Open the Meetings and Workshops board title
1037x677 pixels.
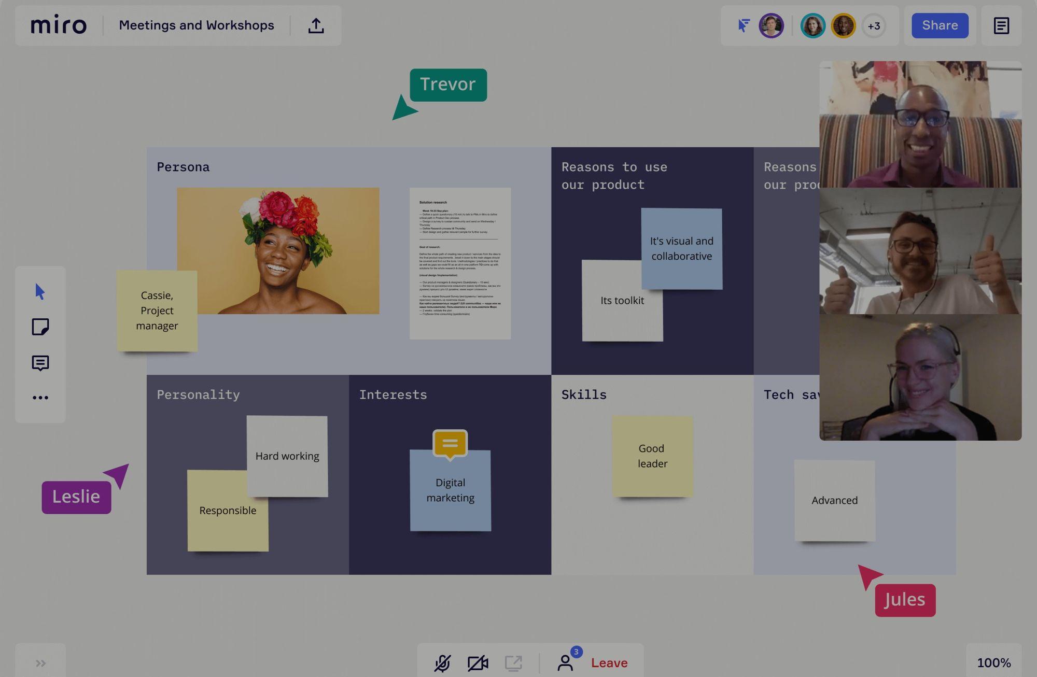pos(197,25)
